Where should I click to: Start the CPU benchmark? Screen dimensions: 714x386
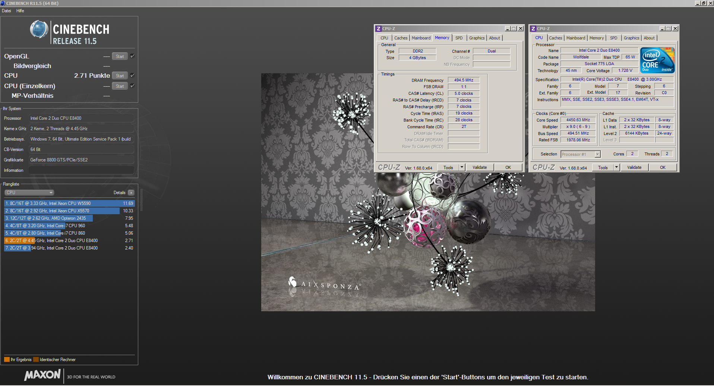[x=120, y=75]
